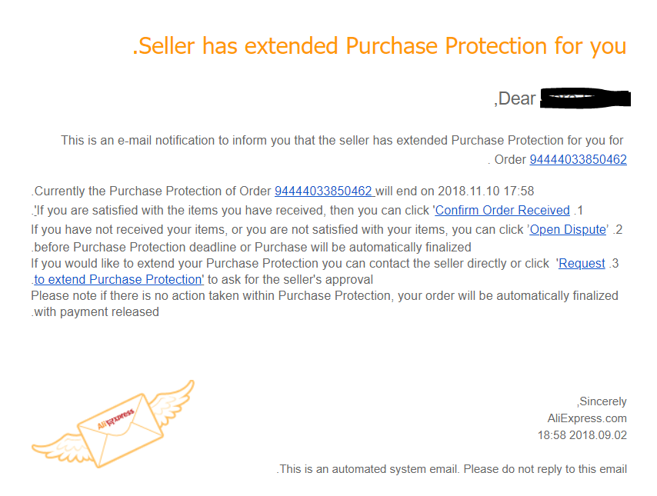Open the 'Open Dispute' link

click(568, 229)
